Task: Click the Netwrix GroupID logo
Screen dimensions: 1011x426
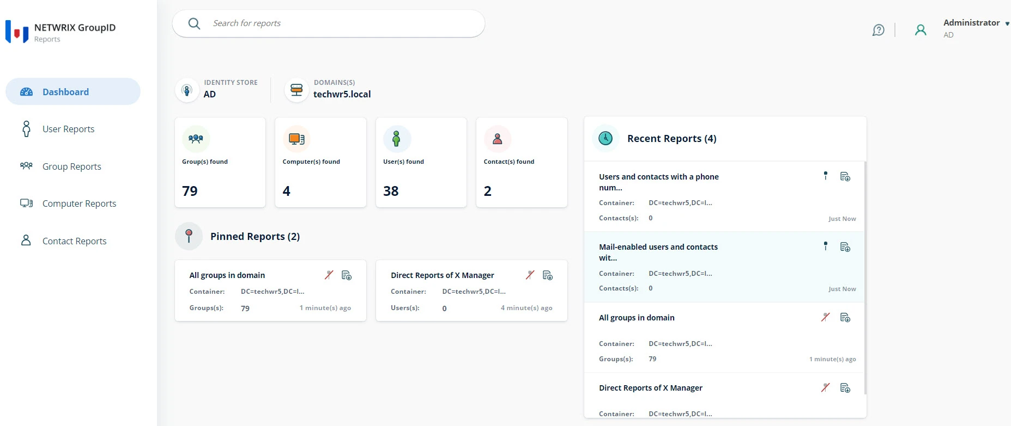Action: (x=17, y=32)
